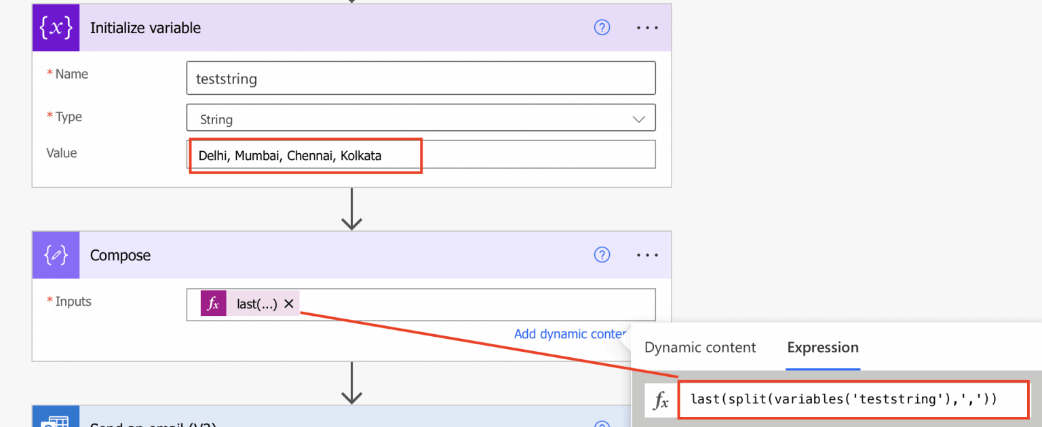
Task: Click the Initialize variable action icon
Action: coord(56,27)
